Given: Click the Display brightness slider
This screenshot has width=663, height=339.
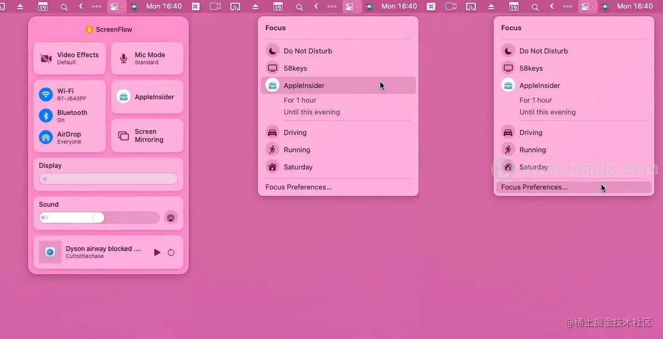Looking at the screenshot, I should point(108,179).
